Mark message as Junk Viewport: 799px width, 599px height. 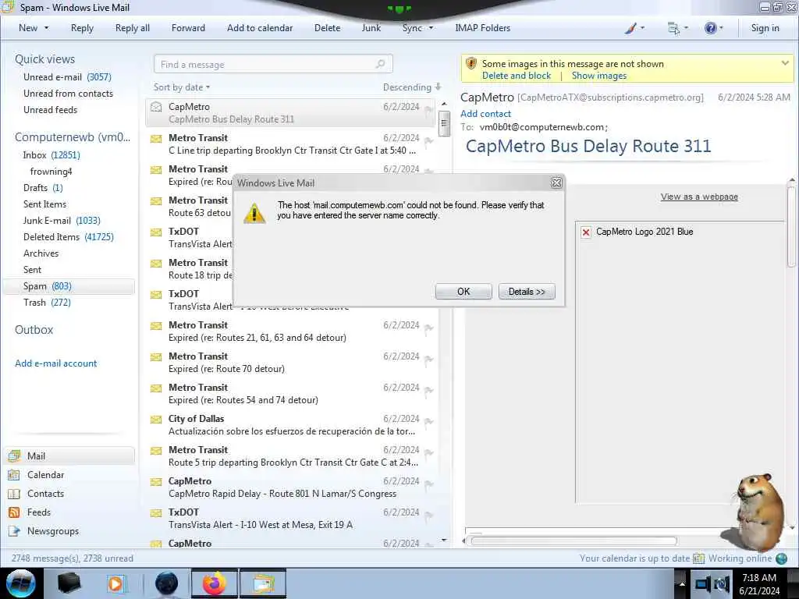pos(371,28)
